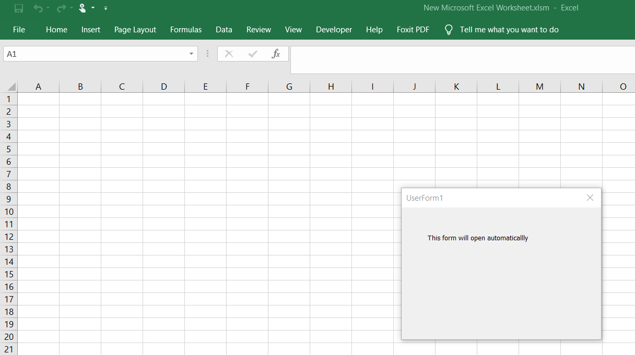The height and width of the screenshot is (355, 635).
Task: Open the Developer ribbon tab
Action: pyautogui.click(x=334, y=30)
